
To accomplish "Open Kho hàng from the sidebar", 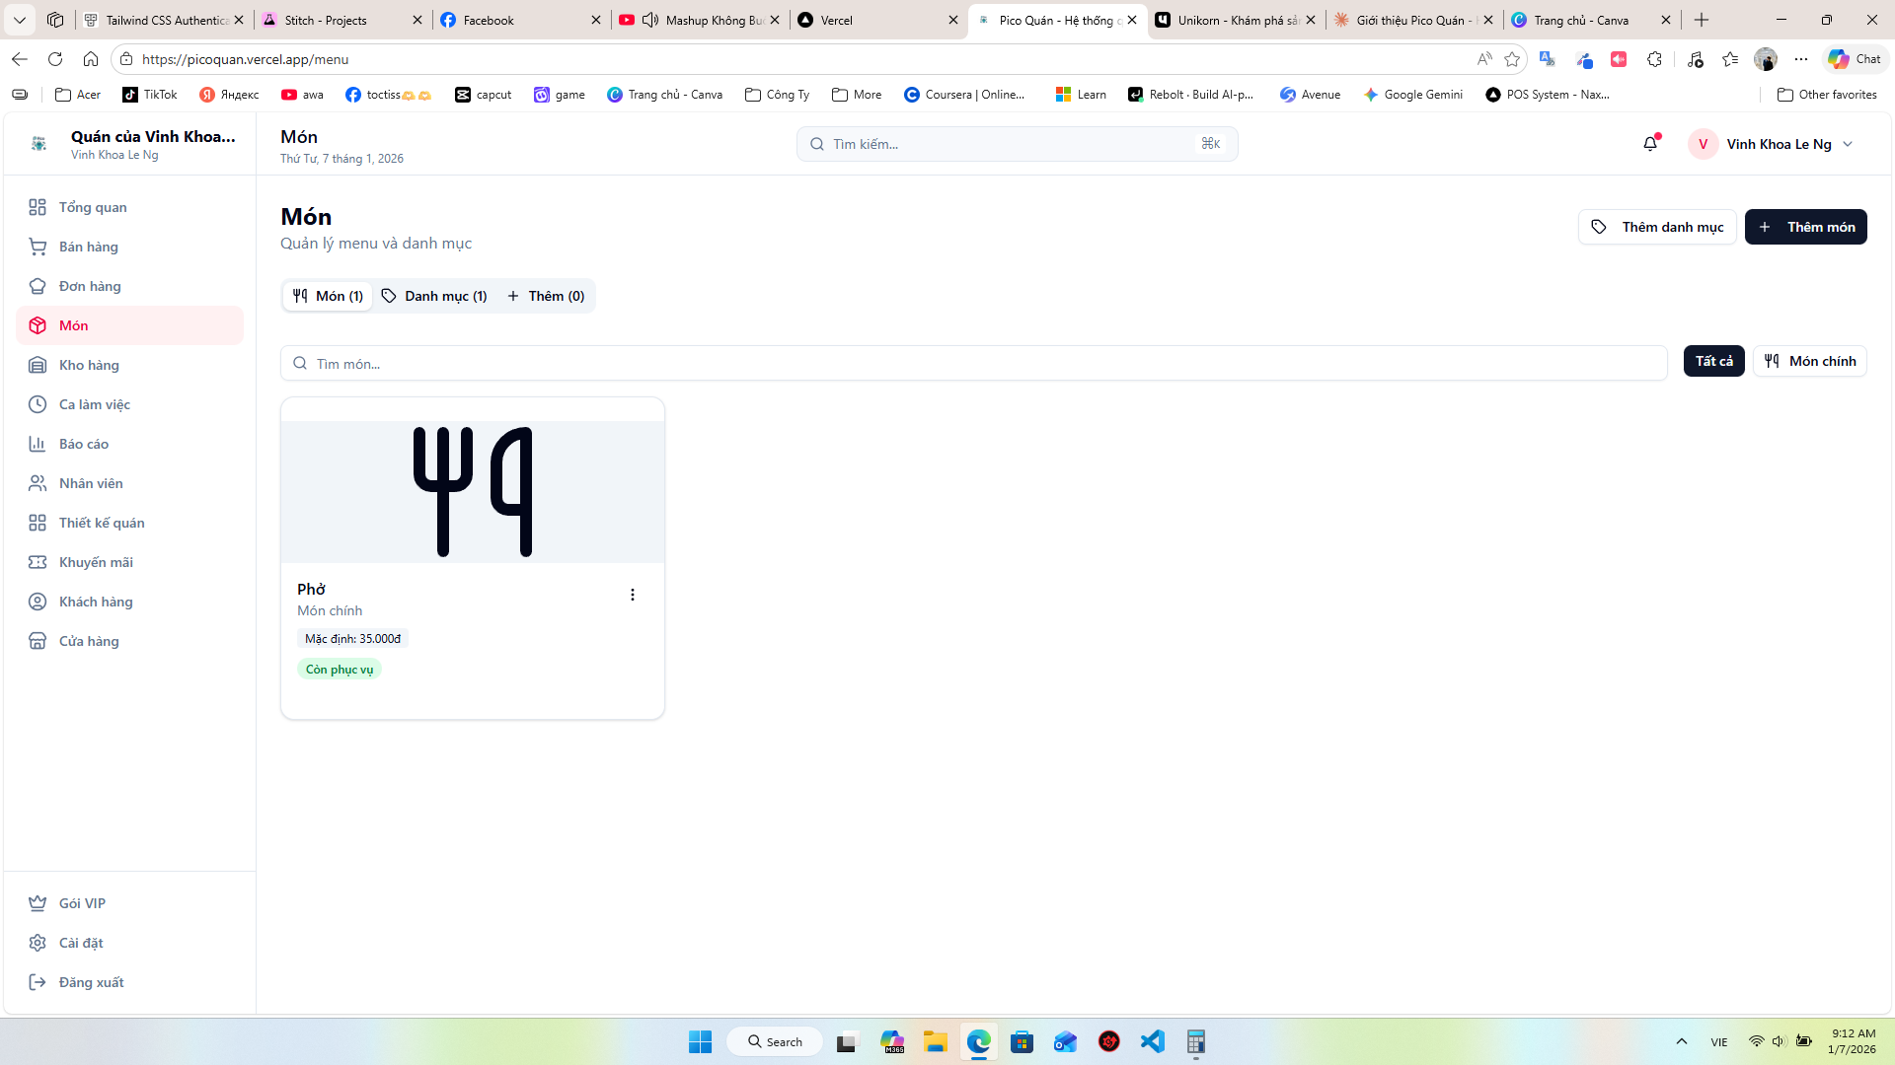I will 89,365.
